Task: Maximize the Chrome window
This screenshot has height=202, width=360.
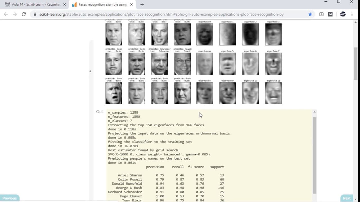Action: pyautogui.click(x=339, y=2)
